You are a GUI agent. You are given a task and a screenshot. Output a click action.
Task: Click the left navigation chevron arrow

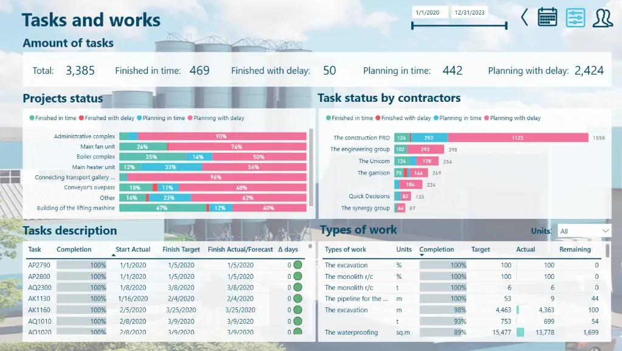pyautogui.click(x=524, y=17)
